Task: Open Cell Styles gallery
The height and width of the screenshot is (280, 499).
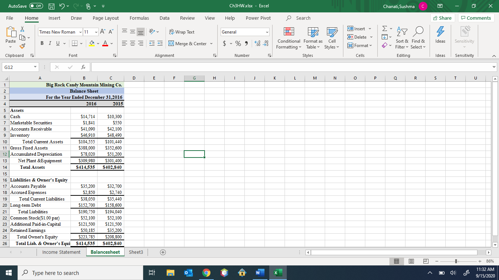Action: (332, 38)
